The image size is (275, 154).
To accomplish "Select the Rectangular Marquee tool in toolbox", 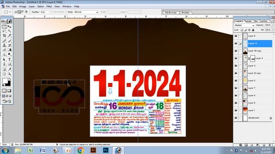I will (4, 27).
